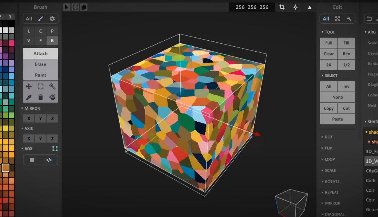Collapse the MIRROR section in Brush panel

coord(31,108)
